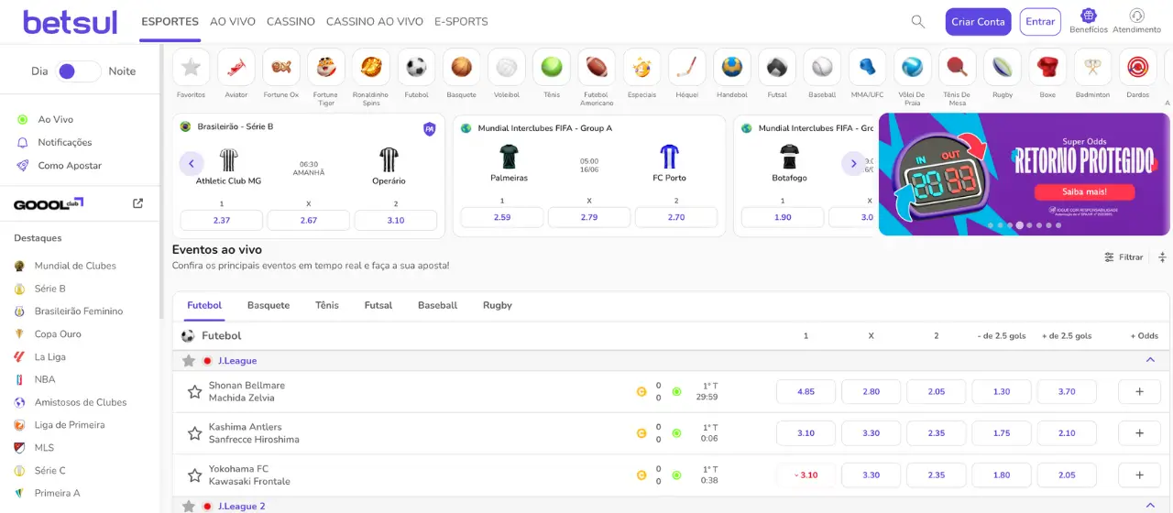
Task: Select the Basquete sport icon in carousel
Action: (x=462, y=68)
